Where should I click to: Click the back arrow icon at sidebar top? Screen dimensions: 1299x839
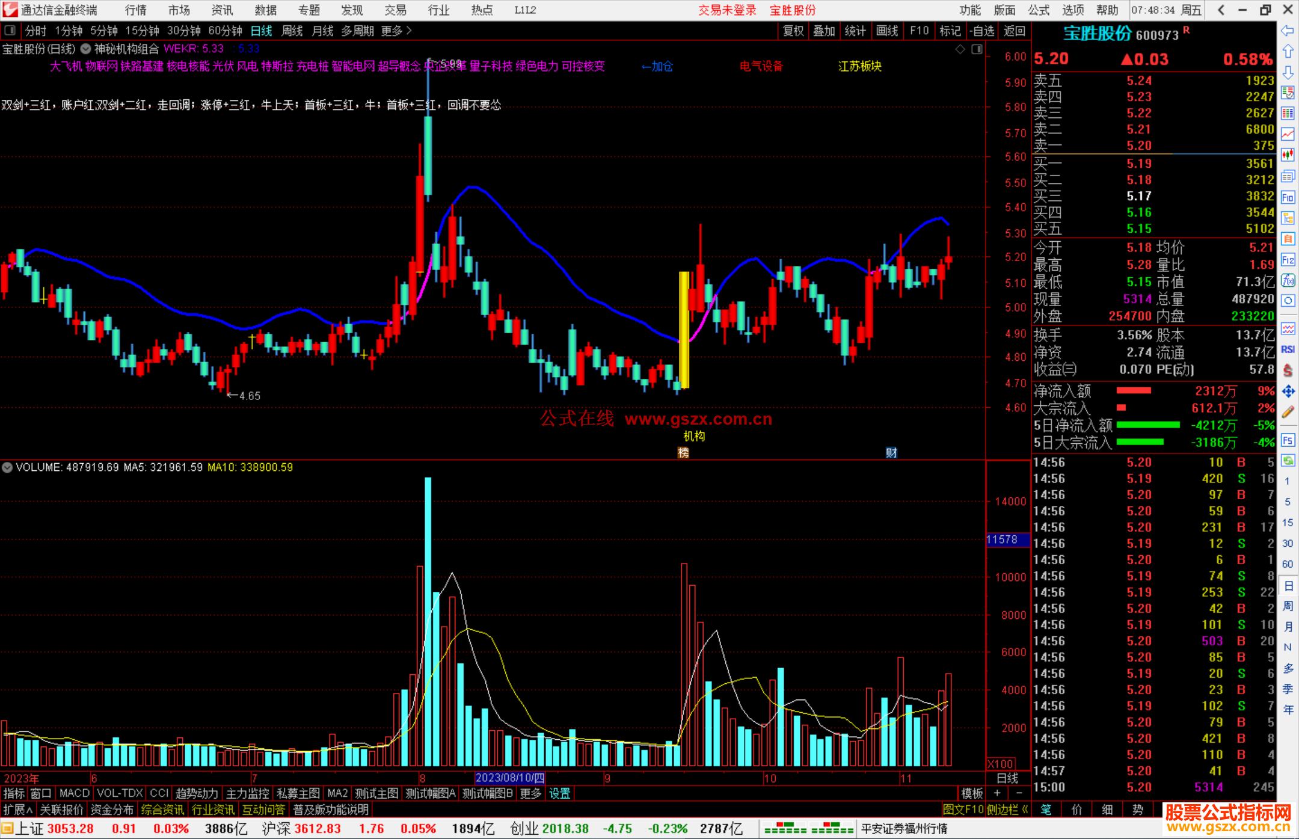tap(1288, 31)
